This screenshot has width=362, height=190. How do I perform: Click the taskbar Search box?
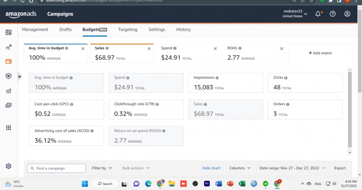tap(105, 184)
